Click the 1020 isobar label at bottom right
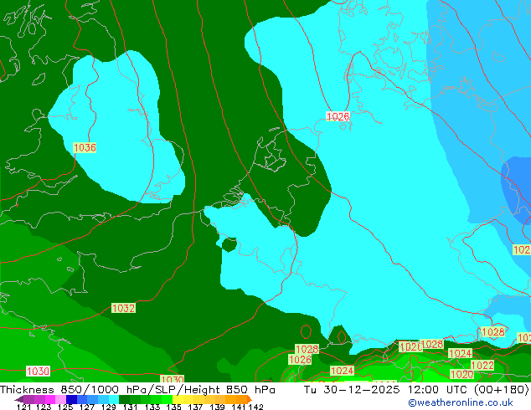This screenshot has width=531, height=410. click(x=462, y=375)
